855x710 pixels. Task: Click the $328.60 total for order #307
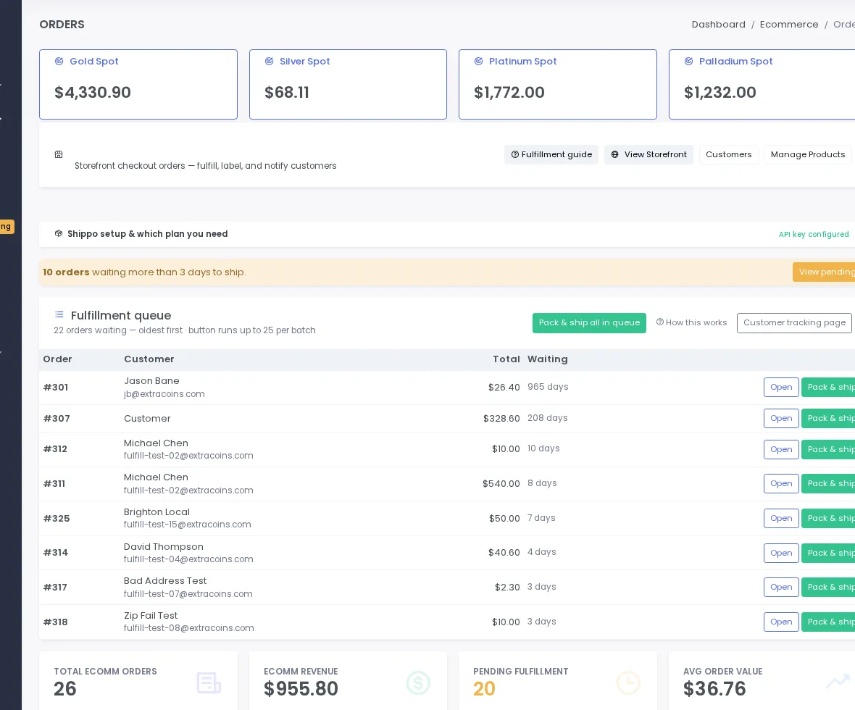coord(501,419)
